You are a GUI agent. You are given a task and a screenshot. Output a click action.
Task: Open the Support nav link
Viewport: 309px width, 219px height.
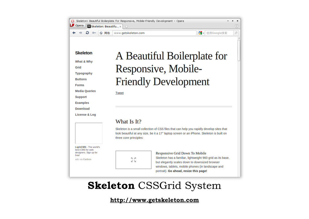tap(81, 97)
